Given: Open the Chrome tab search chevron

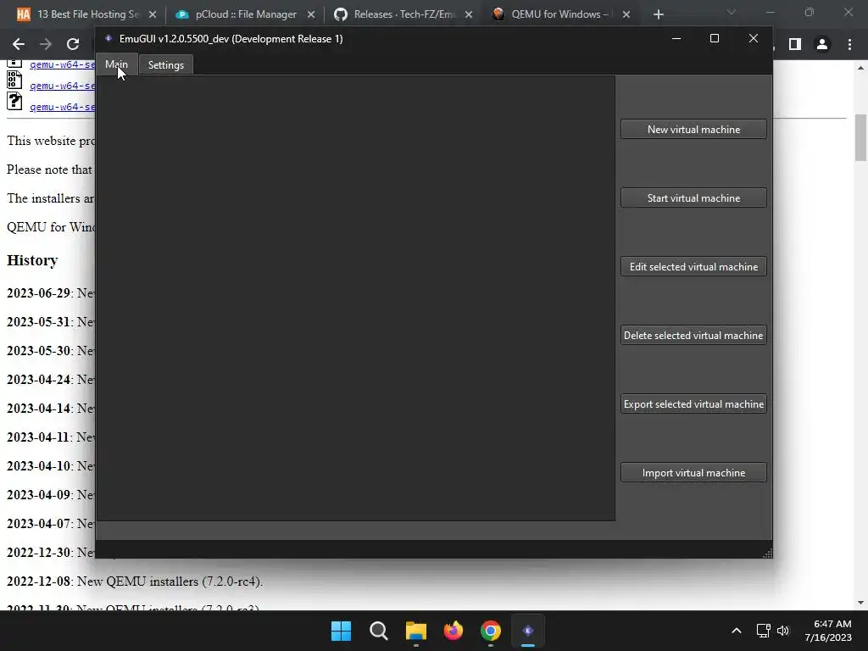Looking at the screenshot, I should tap(732, 12).
